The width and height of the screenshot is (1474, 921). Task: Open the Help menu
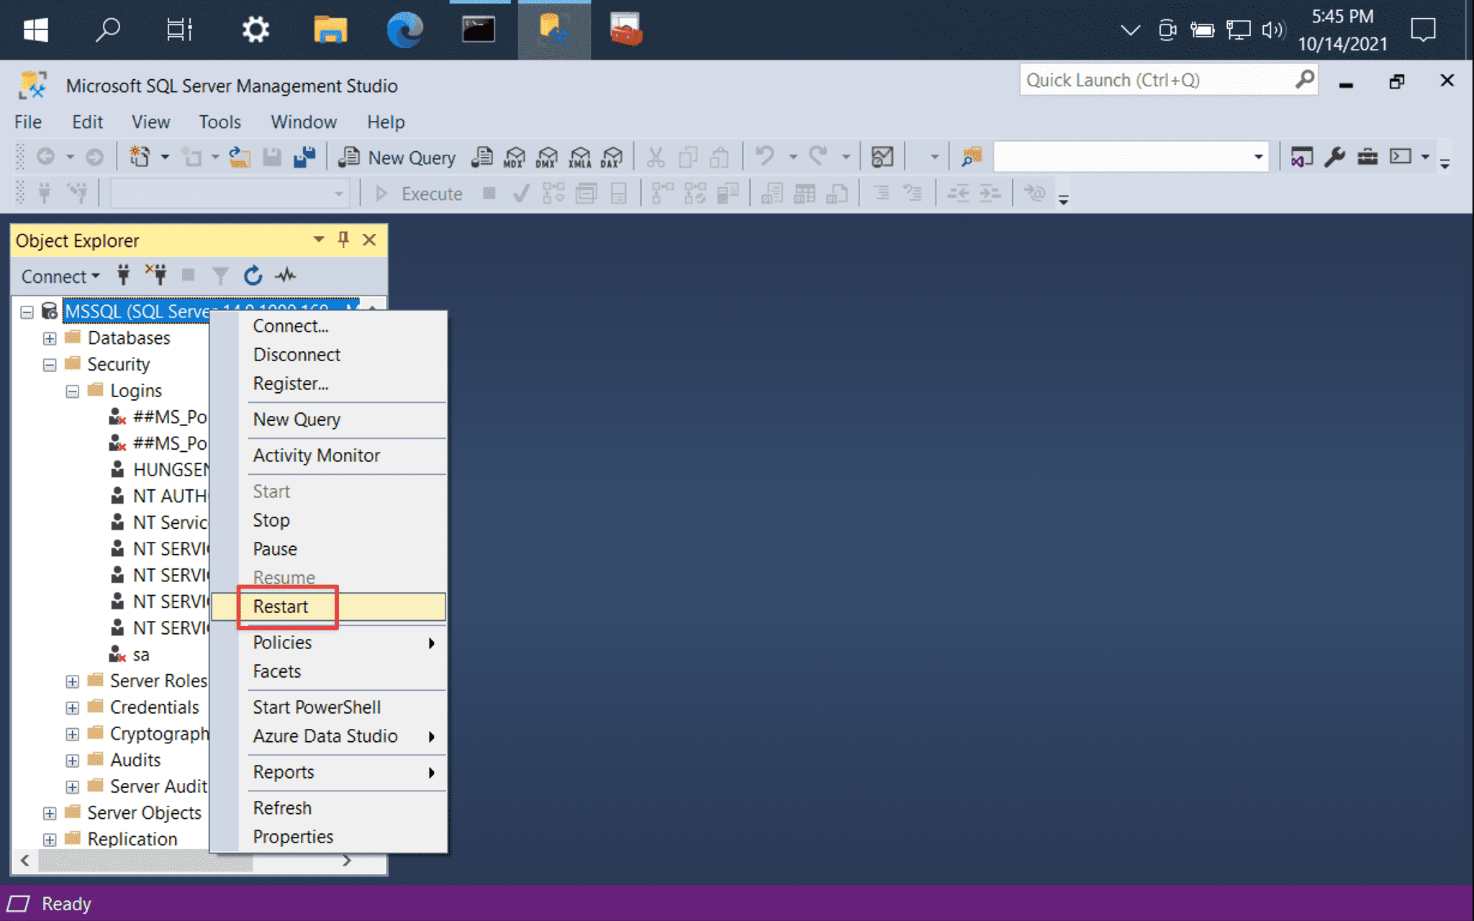[386, 122]
